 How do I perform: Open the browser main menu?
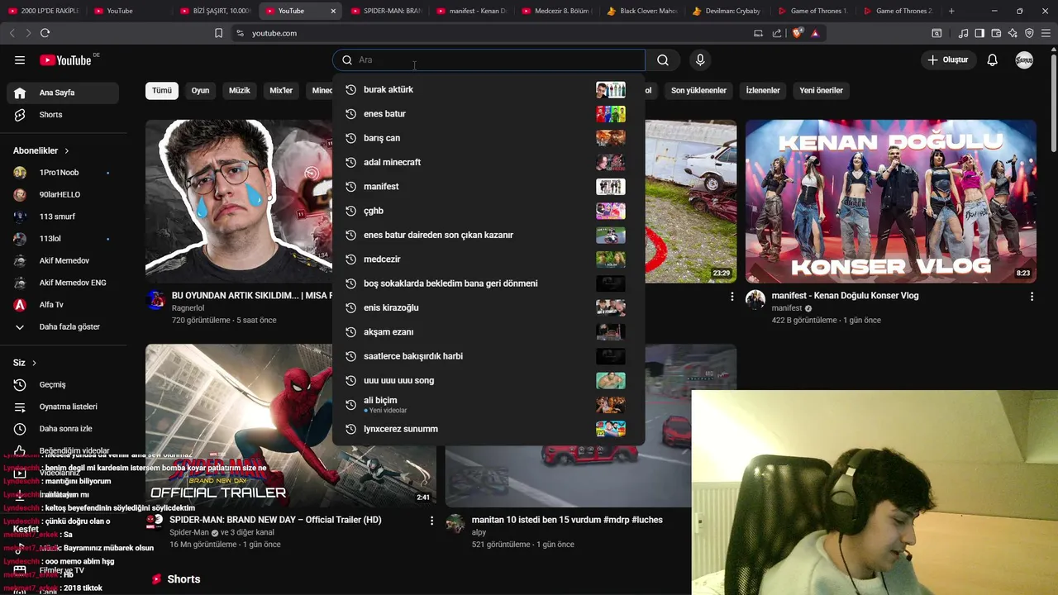click(x=1046, y=33)
